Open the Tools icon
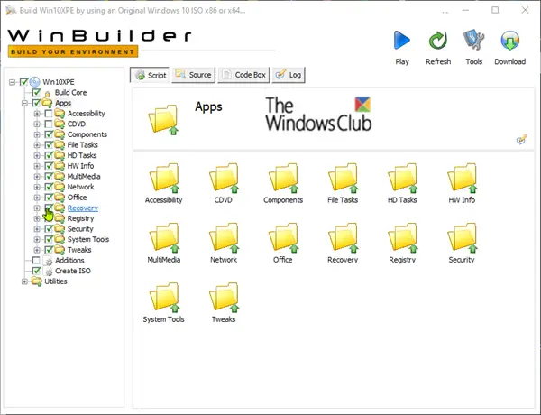 (x=473, y=40)
